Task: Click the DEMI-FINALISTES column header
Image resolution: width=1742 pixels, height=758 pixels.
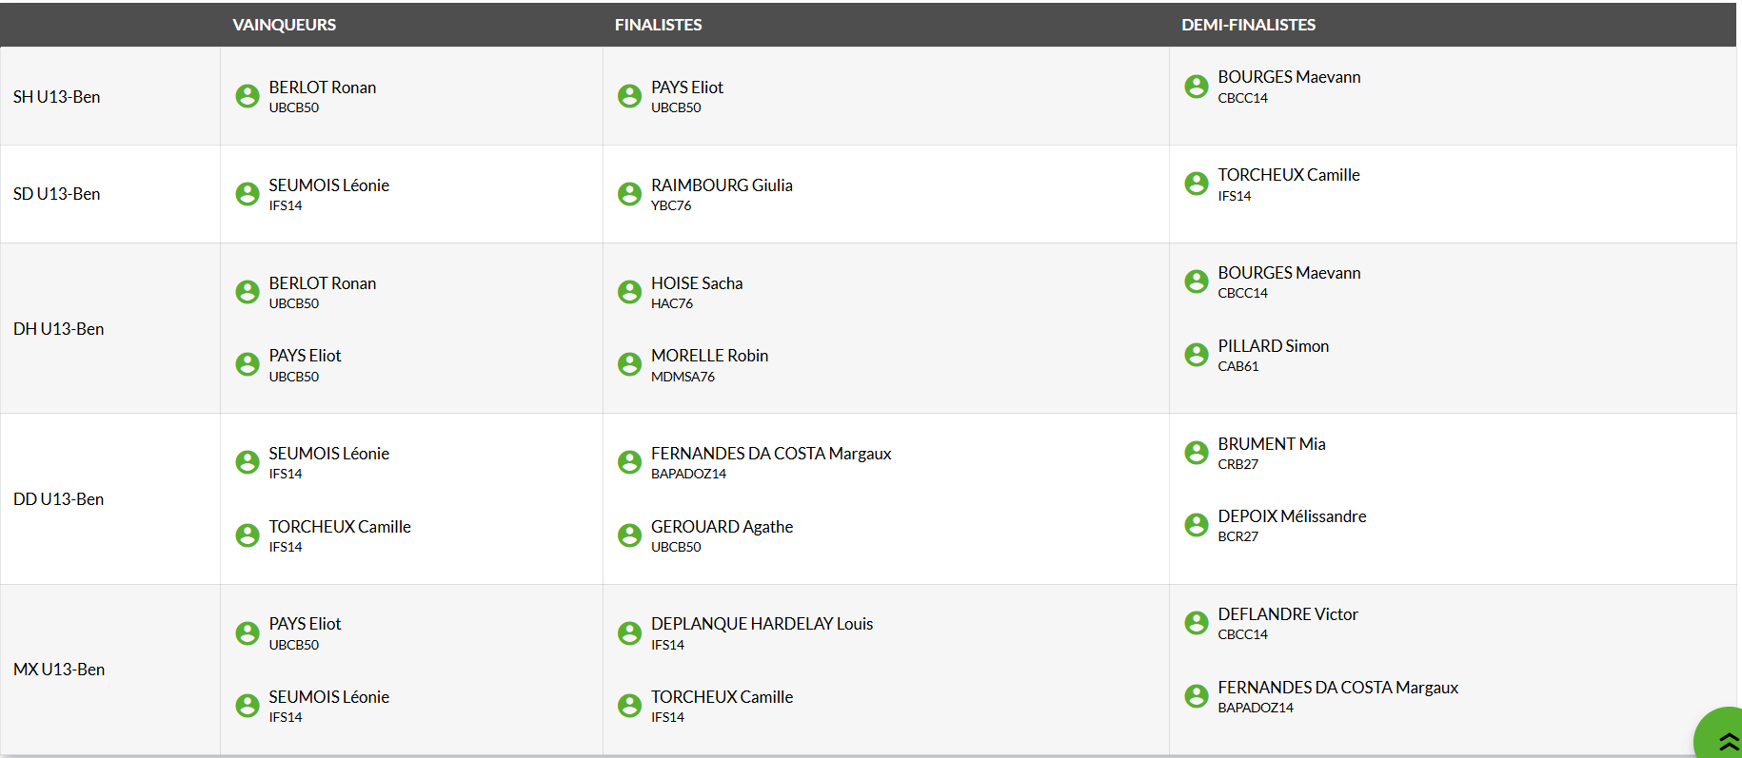Action: 1248,25
